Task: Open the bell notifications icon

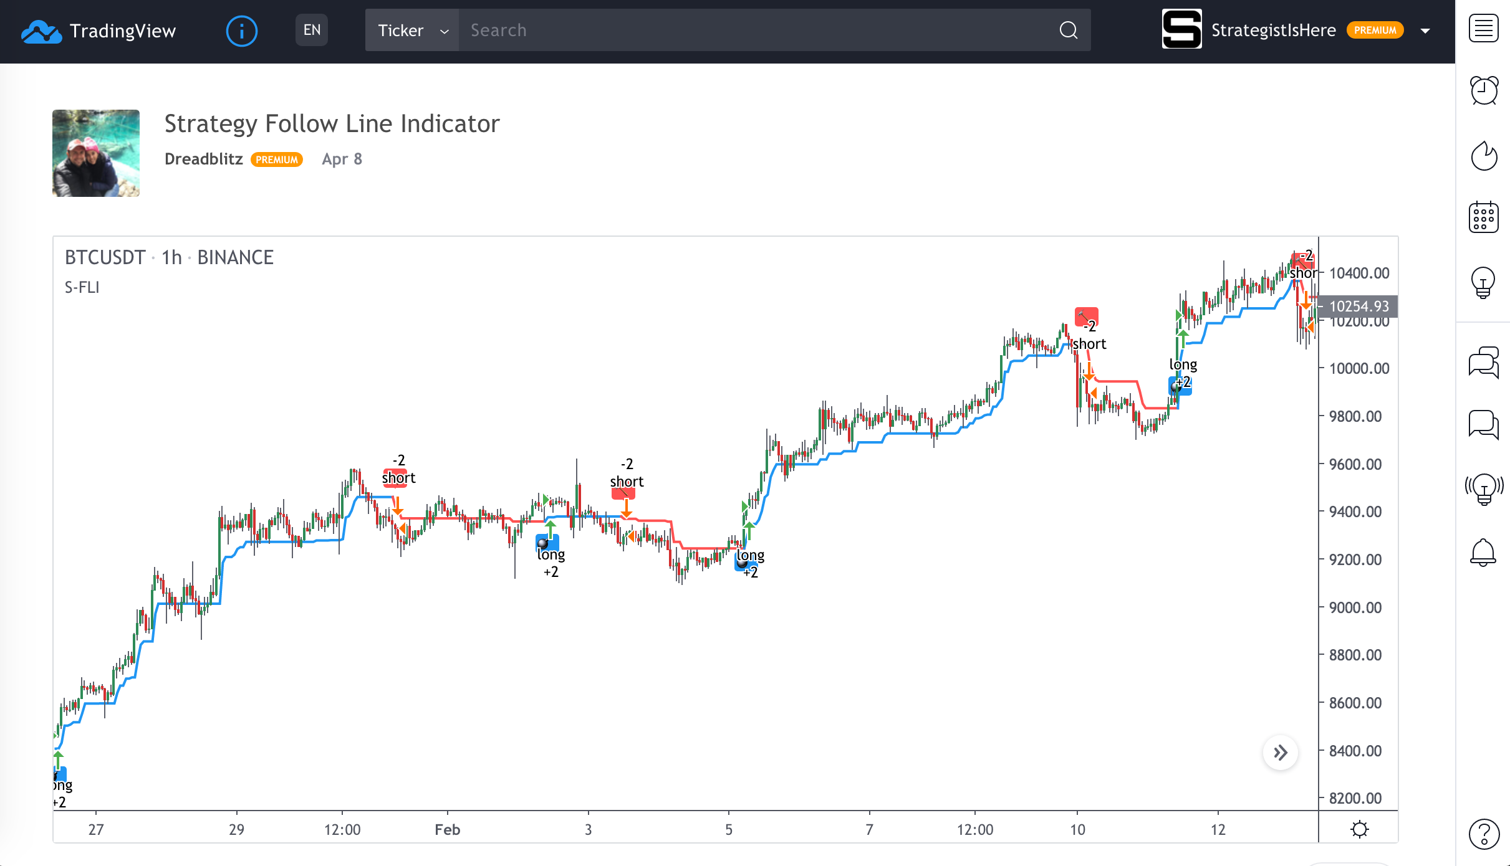Action: [x=1483, y=552]
